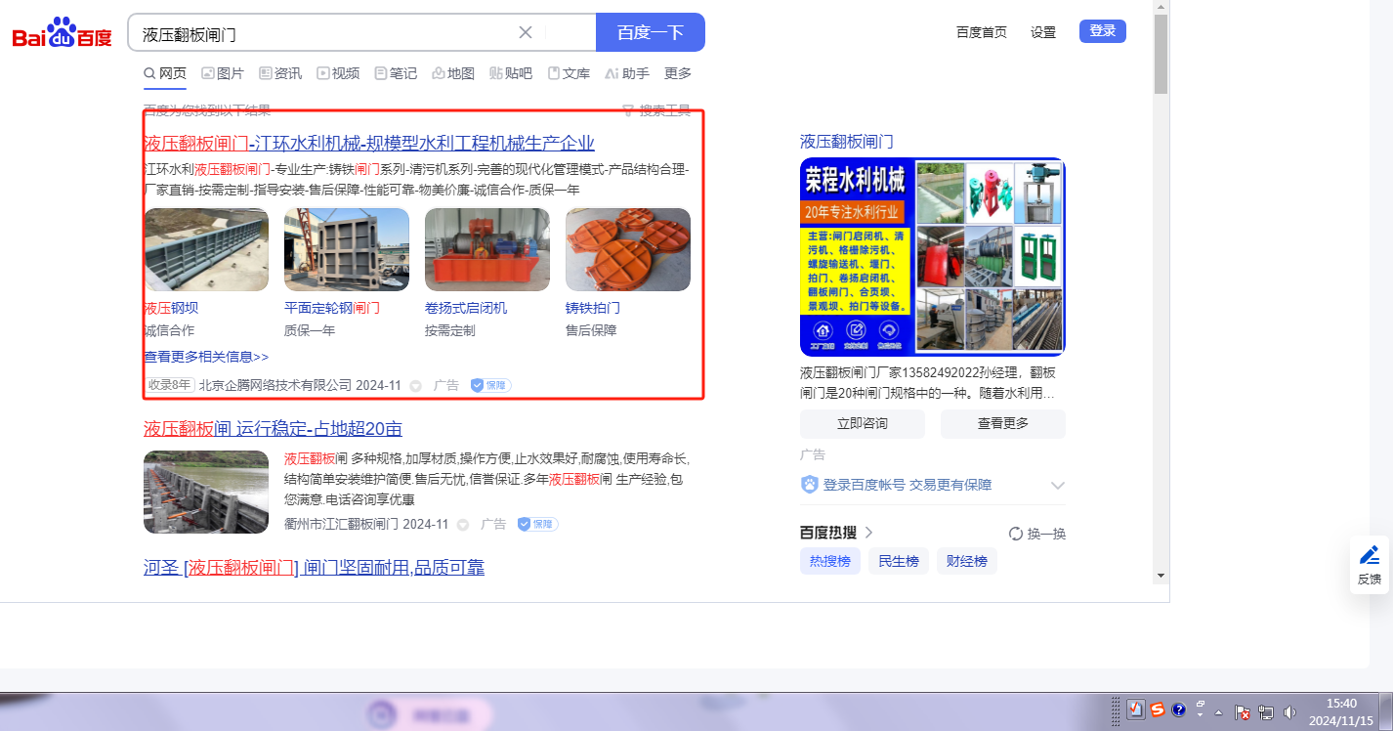Click the 保障 badge under 衢州市江汇 result

click(x=538, y=524)
